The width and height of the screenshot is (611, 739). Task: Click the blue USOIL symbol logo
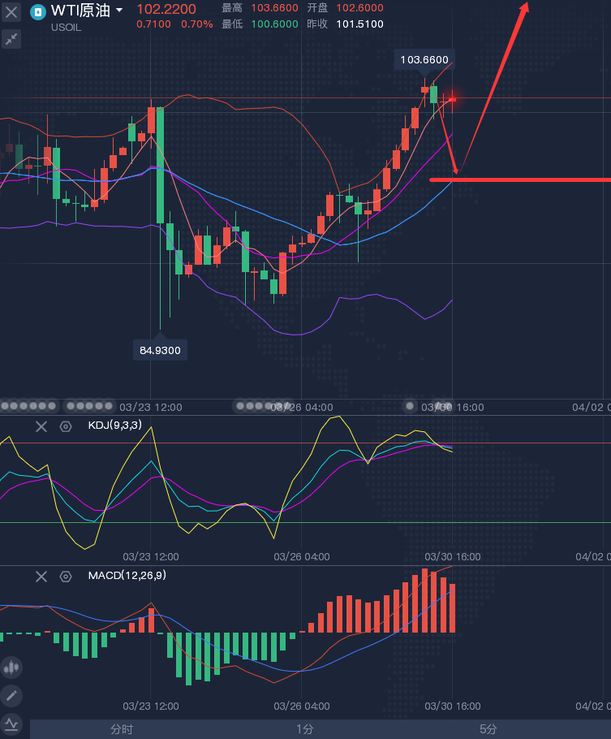[37, 11]
